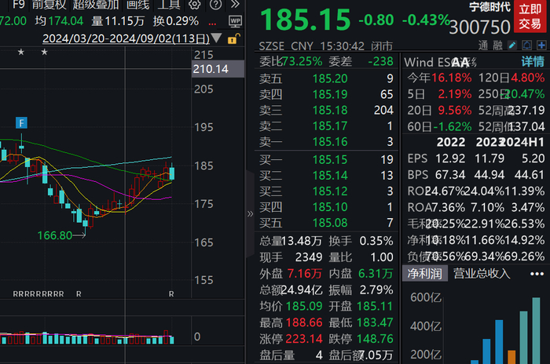Open the 前复权 adjustment menu

[x=49, y=5]
